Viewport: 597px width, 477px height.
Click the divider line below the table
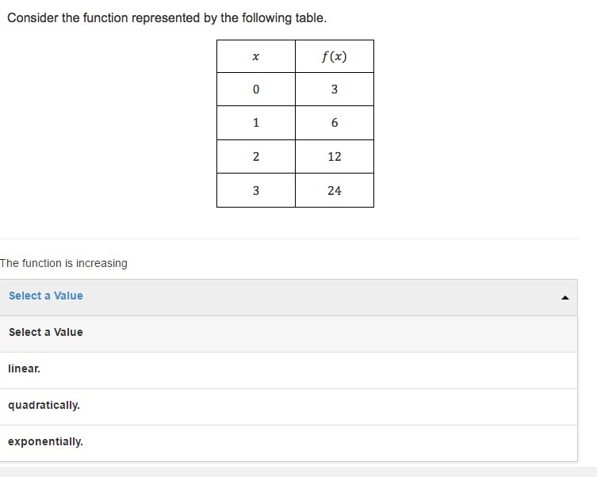(289, 238)
